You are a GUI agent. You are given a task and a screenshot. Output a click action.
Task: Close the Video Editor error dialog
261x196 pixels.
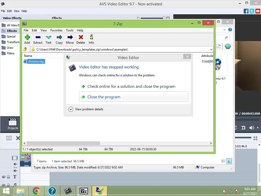pyautogui.click(x=187, y=56)
